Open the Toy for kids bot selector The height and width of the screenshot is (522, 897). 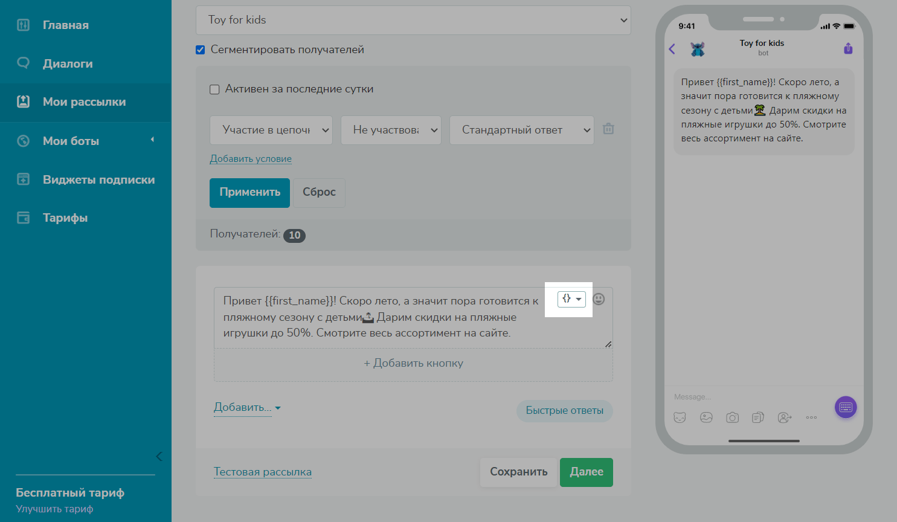click(413, 21)
